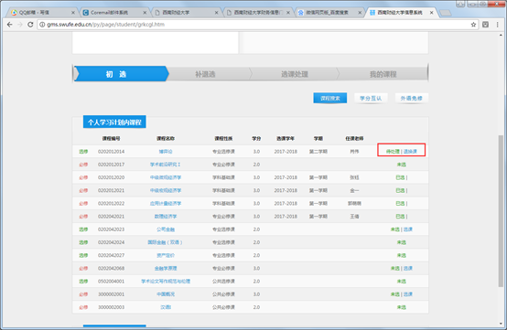Viewport: 507px width, 330px height.
Task: View site info icon in address bar
Action: 42,25
